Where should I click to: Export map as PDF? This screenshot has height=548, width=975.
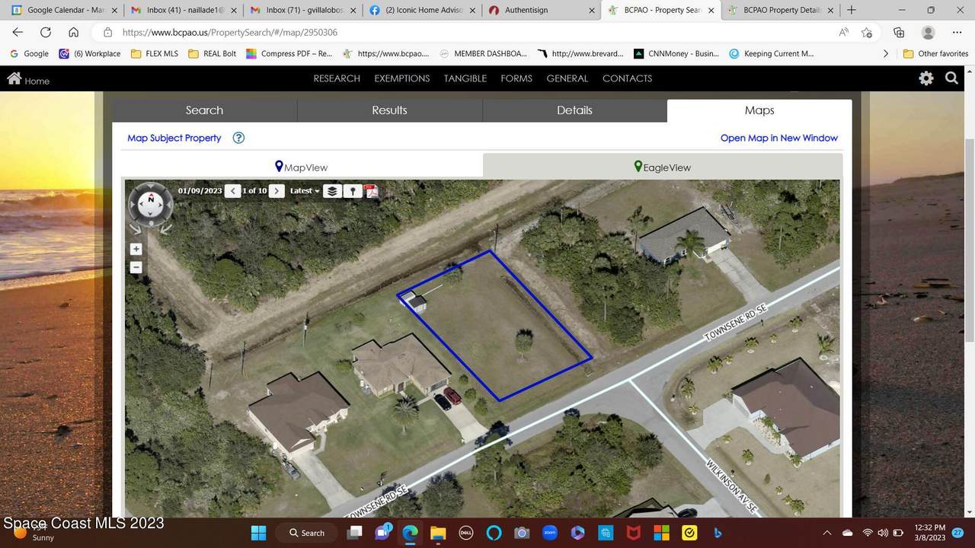click(x=371, y=191)
